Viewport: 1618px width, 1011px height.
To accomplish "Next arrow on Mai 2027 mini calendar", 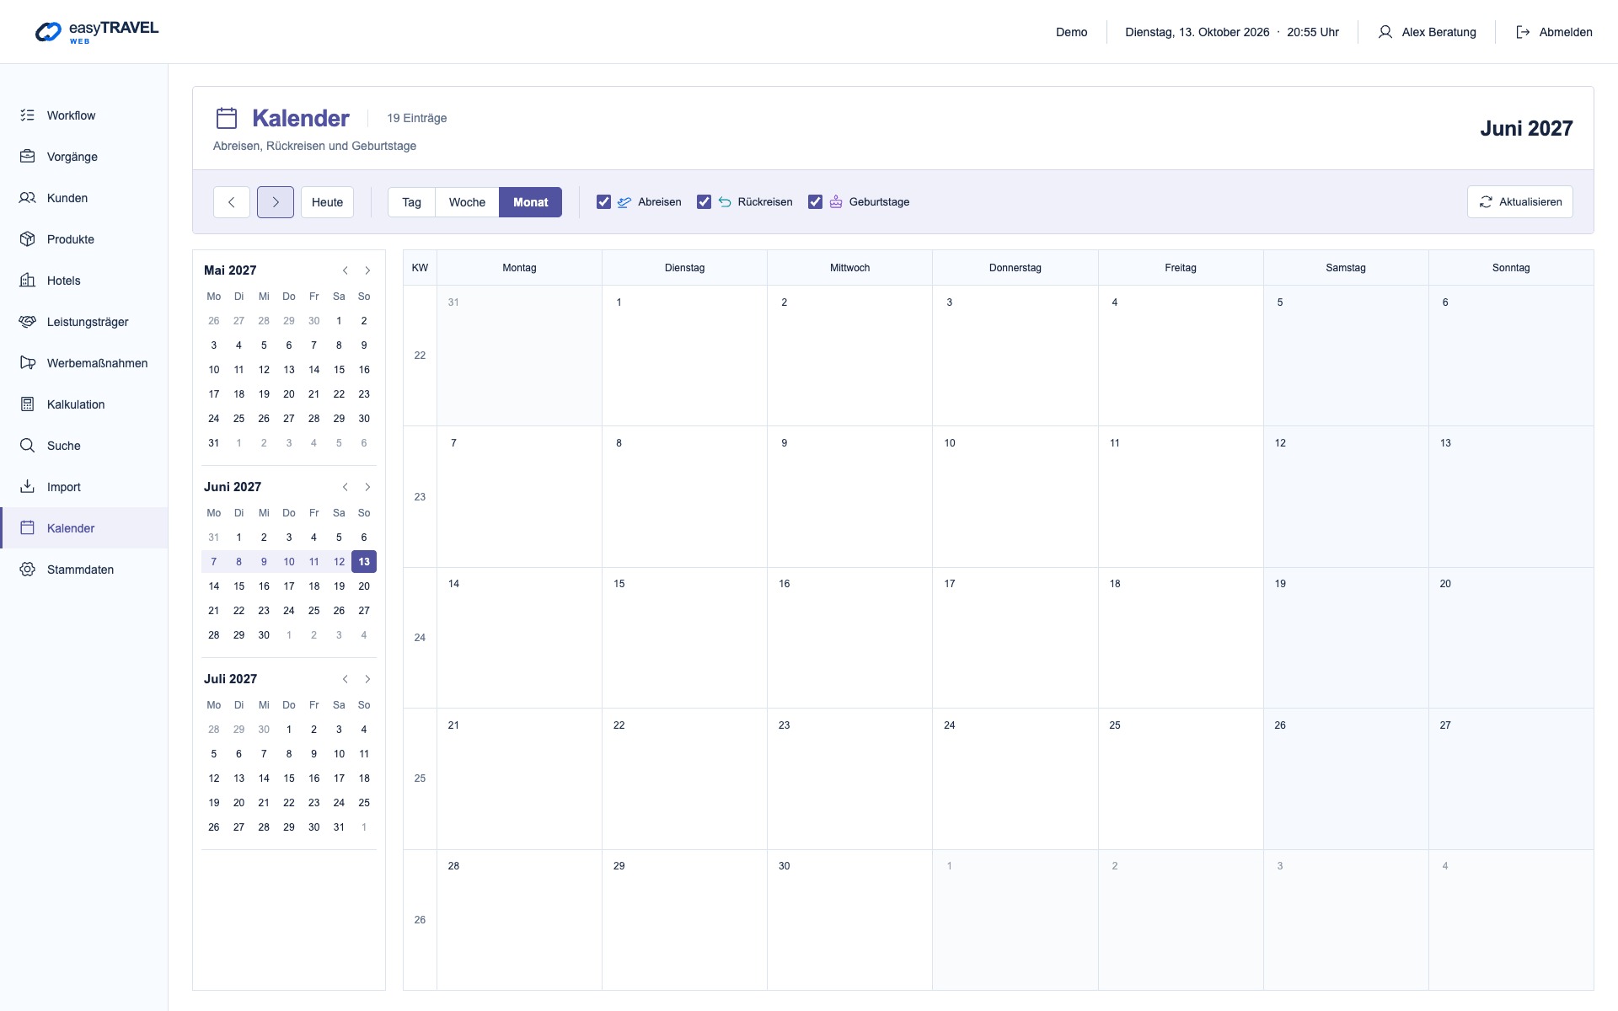I will (x=367, y=270).
